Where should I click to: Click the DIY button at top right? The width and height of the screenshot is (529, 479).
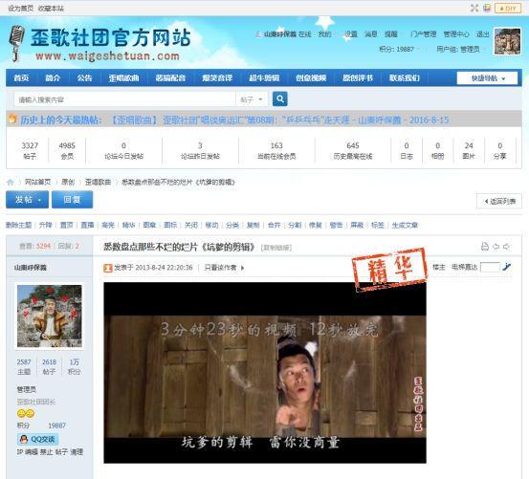point(508,8)
